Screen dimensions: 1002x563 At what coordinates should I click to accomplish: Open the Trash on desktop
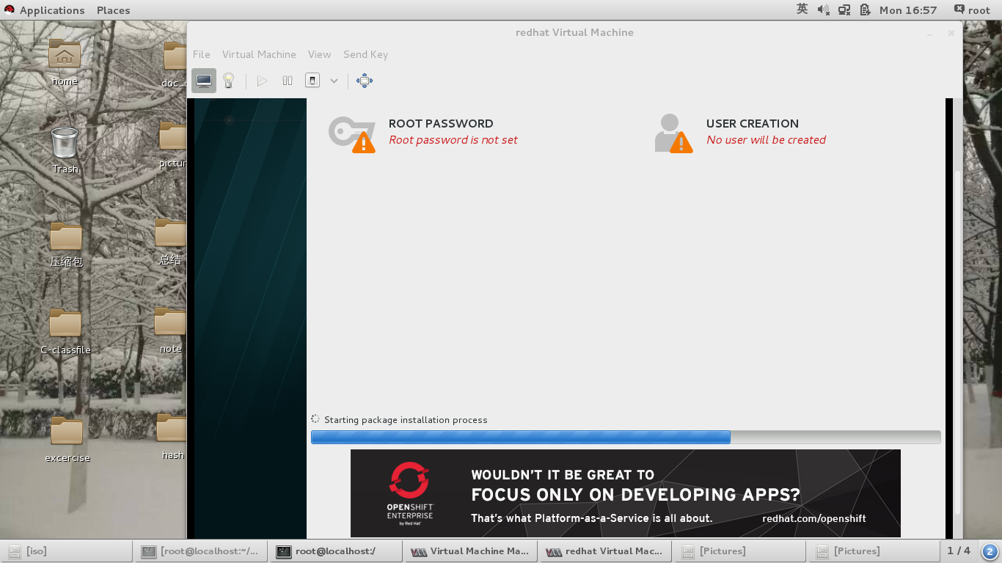[65, 150]
